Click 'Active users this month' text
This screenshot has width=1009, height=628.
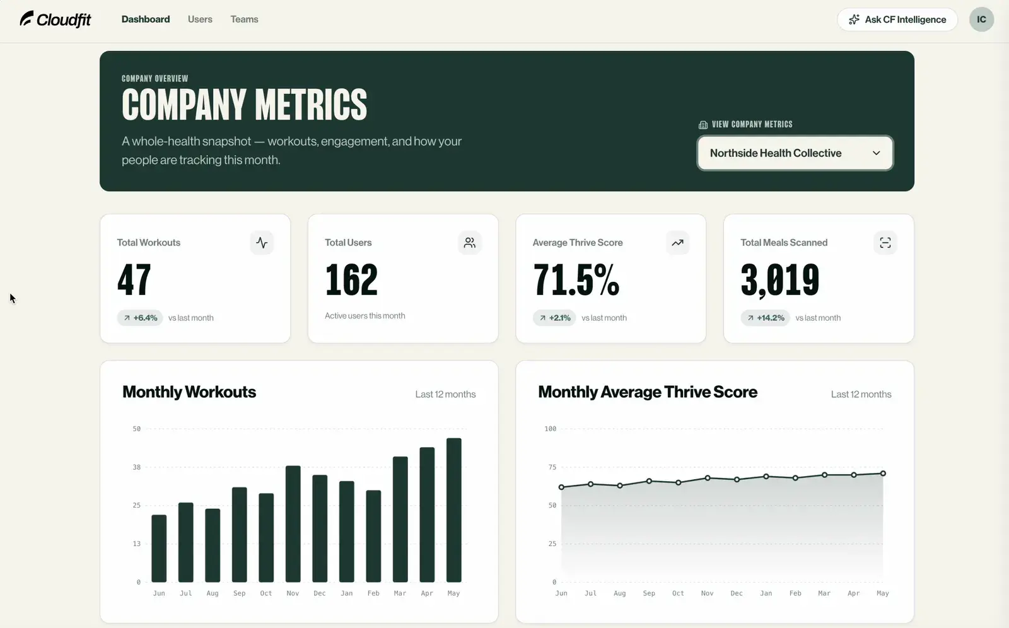[365, 316]
